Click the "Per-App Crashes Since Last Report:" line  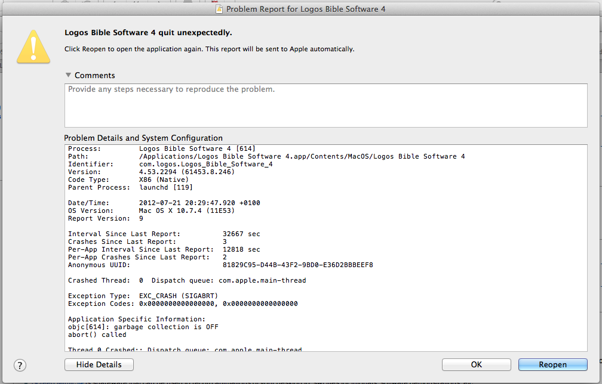click(148, 257)
